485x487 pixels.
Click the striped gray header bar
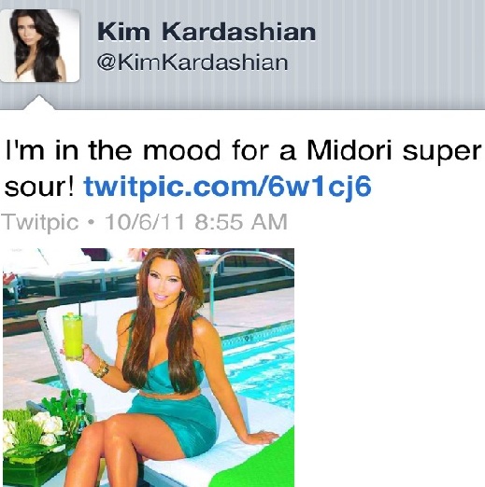pos(242,55)
